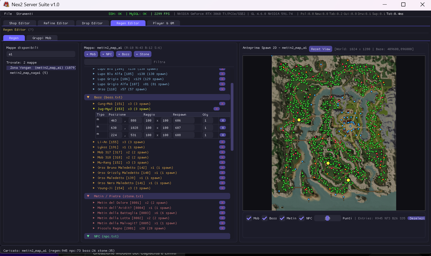Delete the Young-Ji [154] entry
The height and width of the screenshot is (256, 431).
[x=222, y=188]
